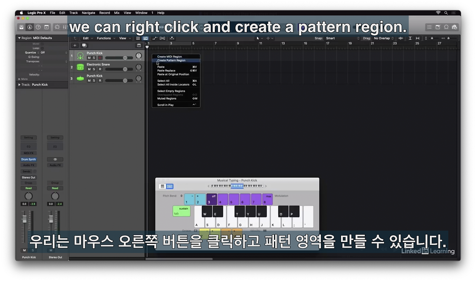The height and width of the screenshot is (281, 476).
Task: Solo track one Punch Kick
Action: point(94,58)
